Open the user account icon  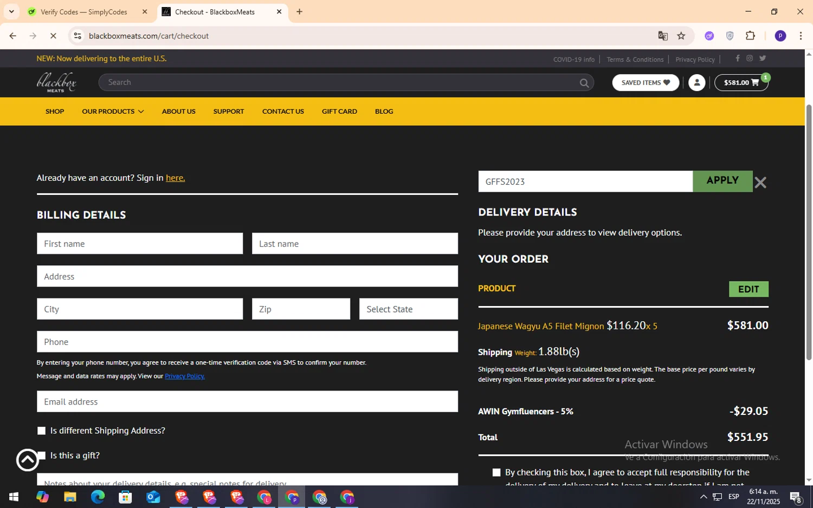pyautogui.click(x=696, y=83)
